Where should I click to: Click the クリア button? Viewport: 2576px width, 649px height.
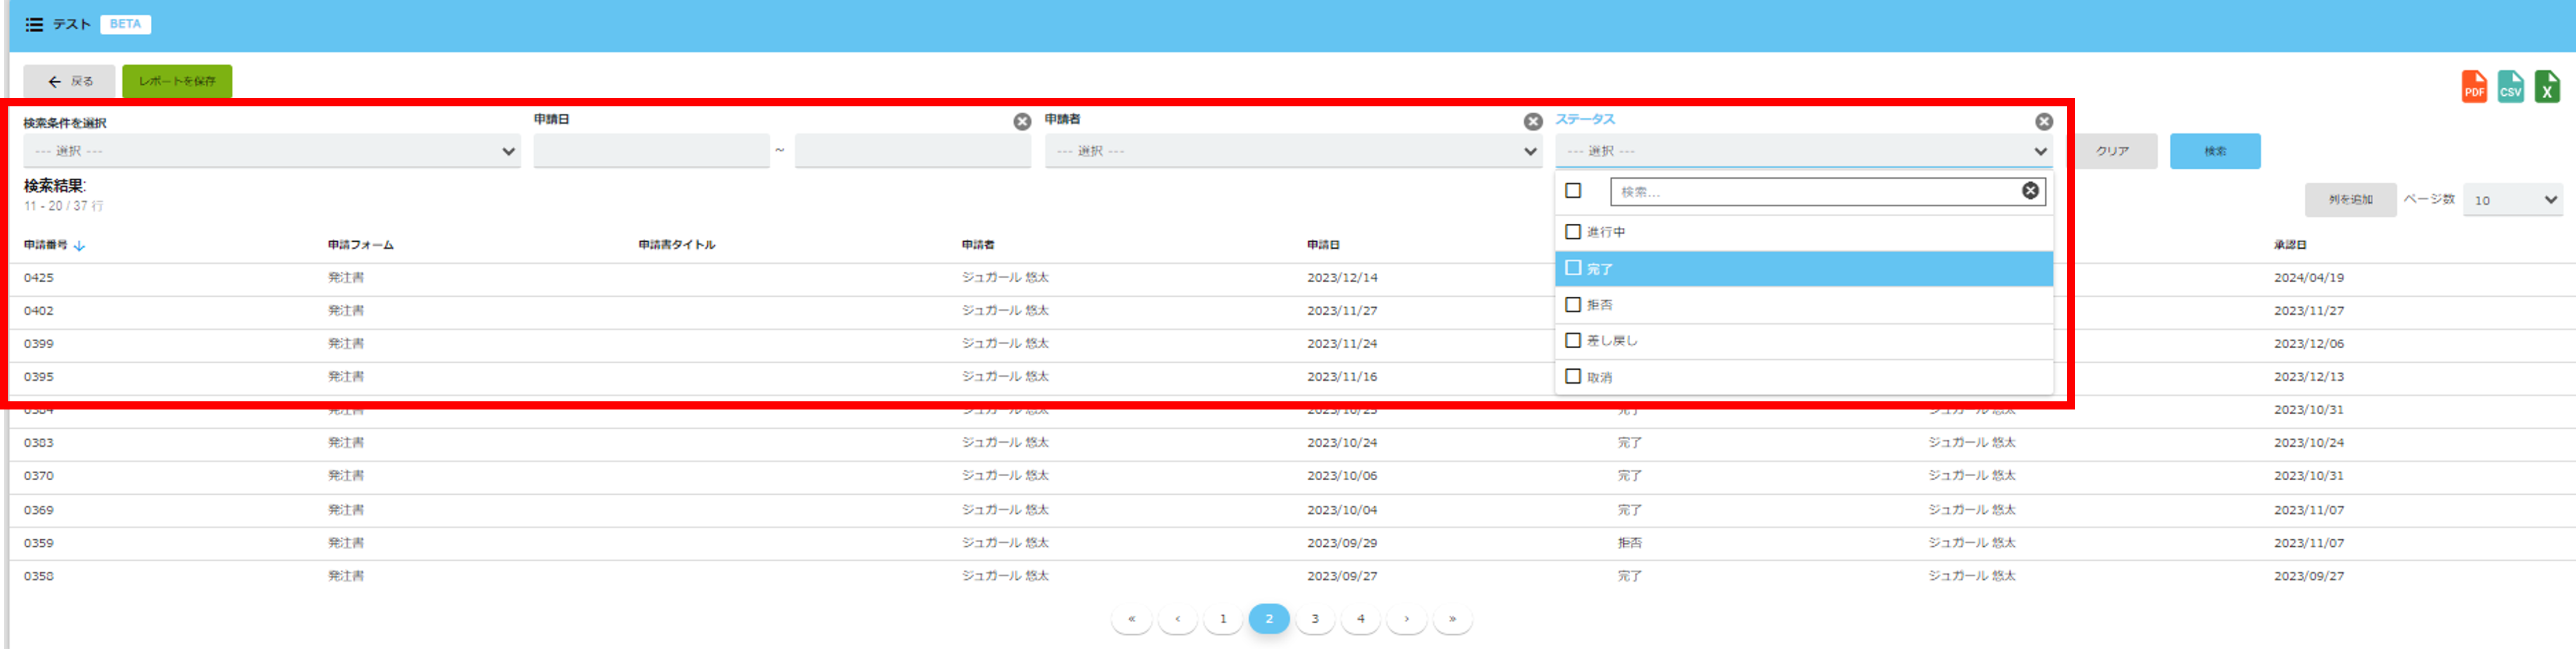coord(2112,151)
